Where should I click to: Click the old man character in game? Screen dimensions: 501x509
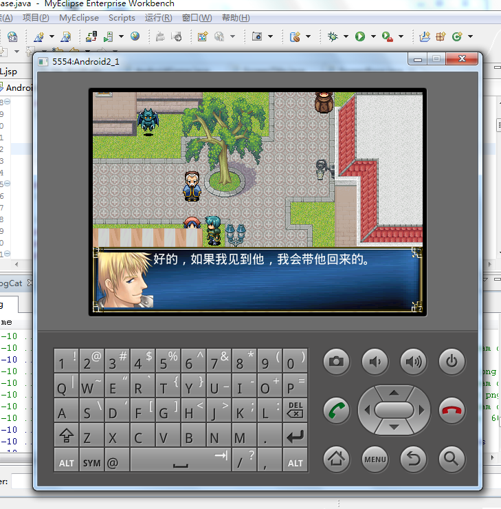click(192, 186)
